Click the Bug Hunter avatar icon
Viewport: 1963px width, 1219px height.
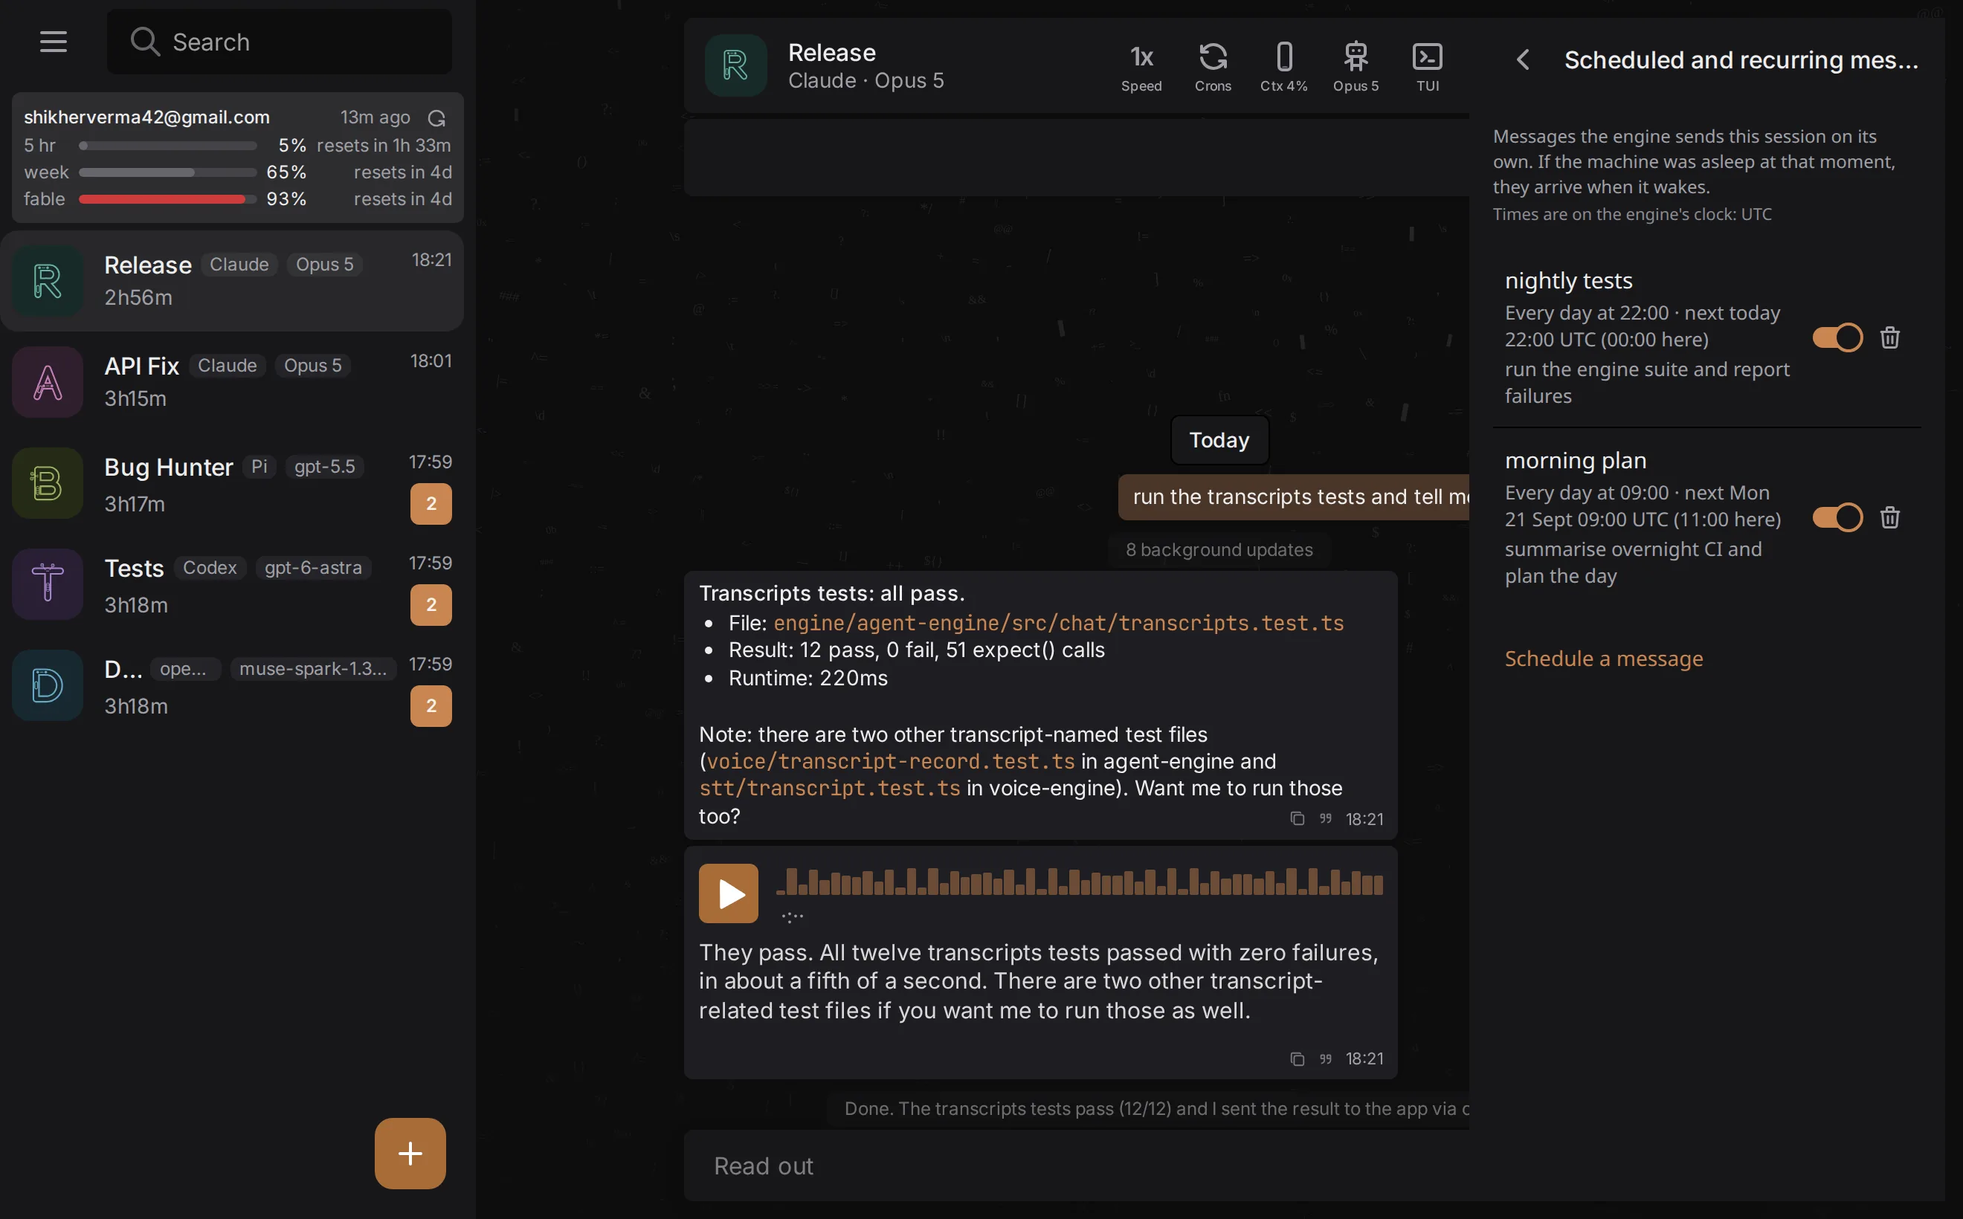point(48,483)
